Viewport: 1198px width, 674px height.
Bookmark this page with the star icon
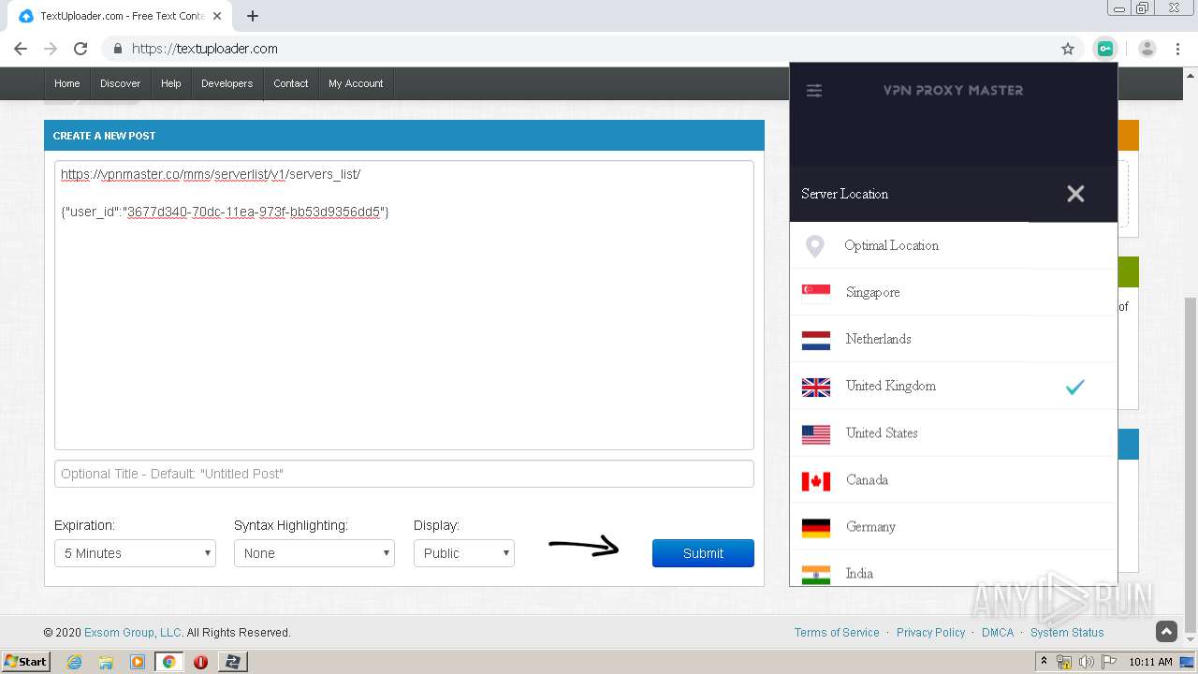1068,49
